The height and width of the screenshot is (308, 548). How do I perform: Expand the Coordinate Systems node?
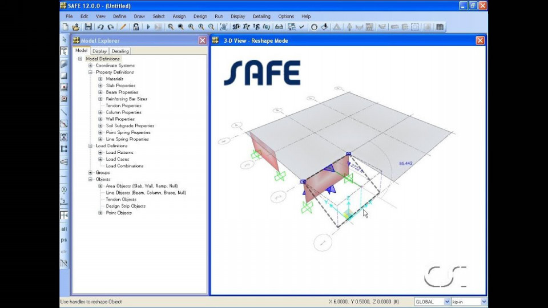pyautogui.click(x=90, y=65)
